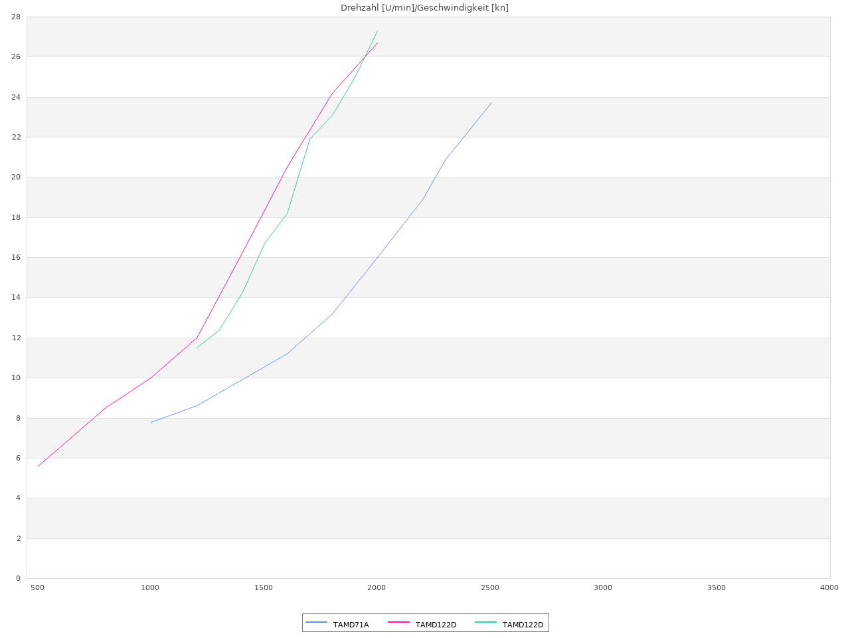Click the chart title Drehzahl/Geschwindigkeit
Image resolution: width=850 pixels, height=638 pixels.
(x=425, y=8)
